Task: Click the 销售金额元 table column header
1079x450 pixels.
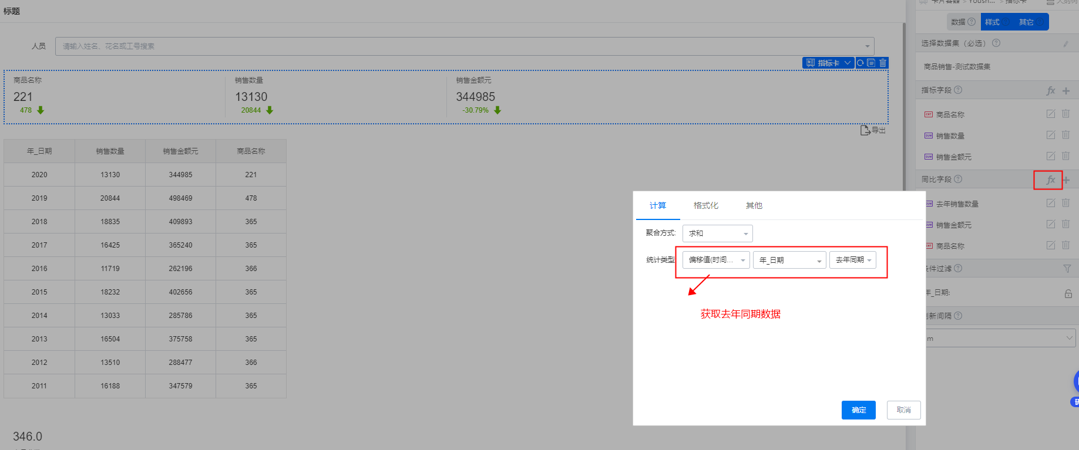Action: point(180,151)
